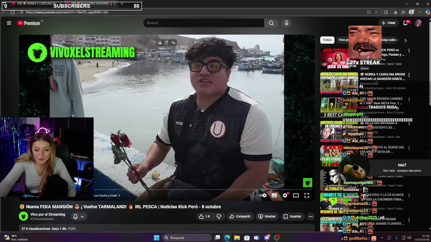Start voice search with microphone icon
Screen dimensions: 431x242
point(287,23)
